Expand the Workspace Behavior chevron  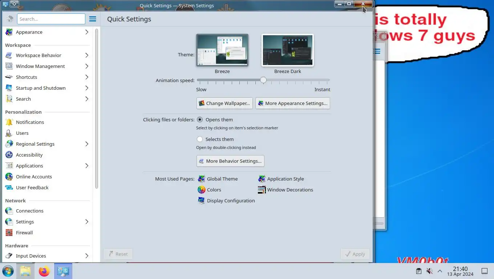pos(87,55)
